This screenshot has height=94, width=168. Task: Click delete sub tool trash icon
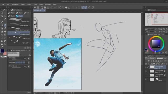pos(30,48)
